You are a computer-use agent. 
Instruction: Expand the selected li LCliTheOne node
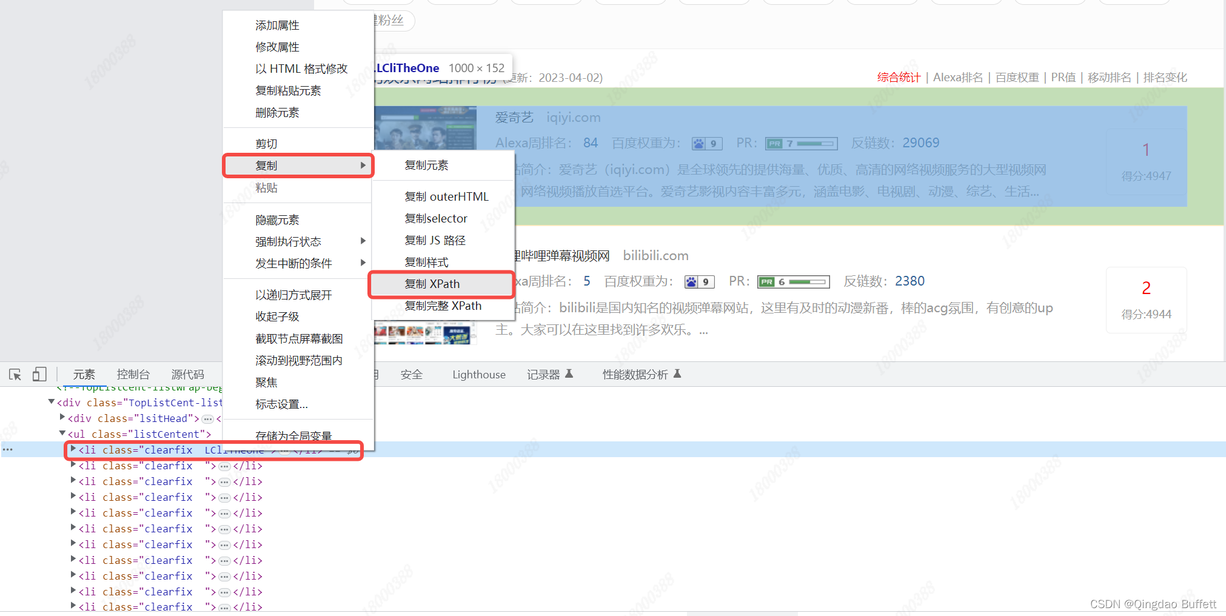click(73, 449)
